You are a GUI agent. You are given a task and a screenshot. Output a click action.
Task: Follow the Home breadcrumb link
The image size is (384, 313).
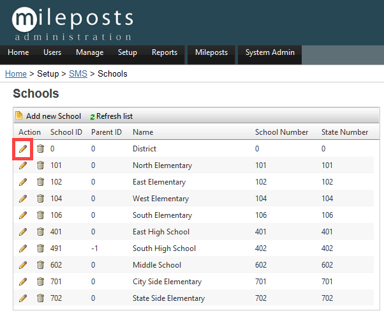pyautogui.click(x=16, y=73)
